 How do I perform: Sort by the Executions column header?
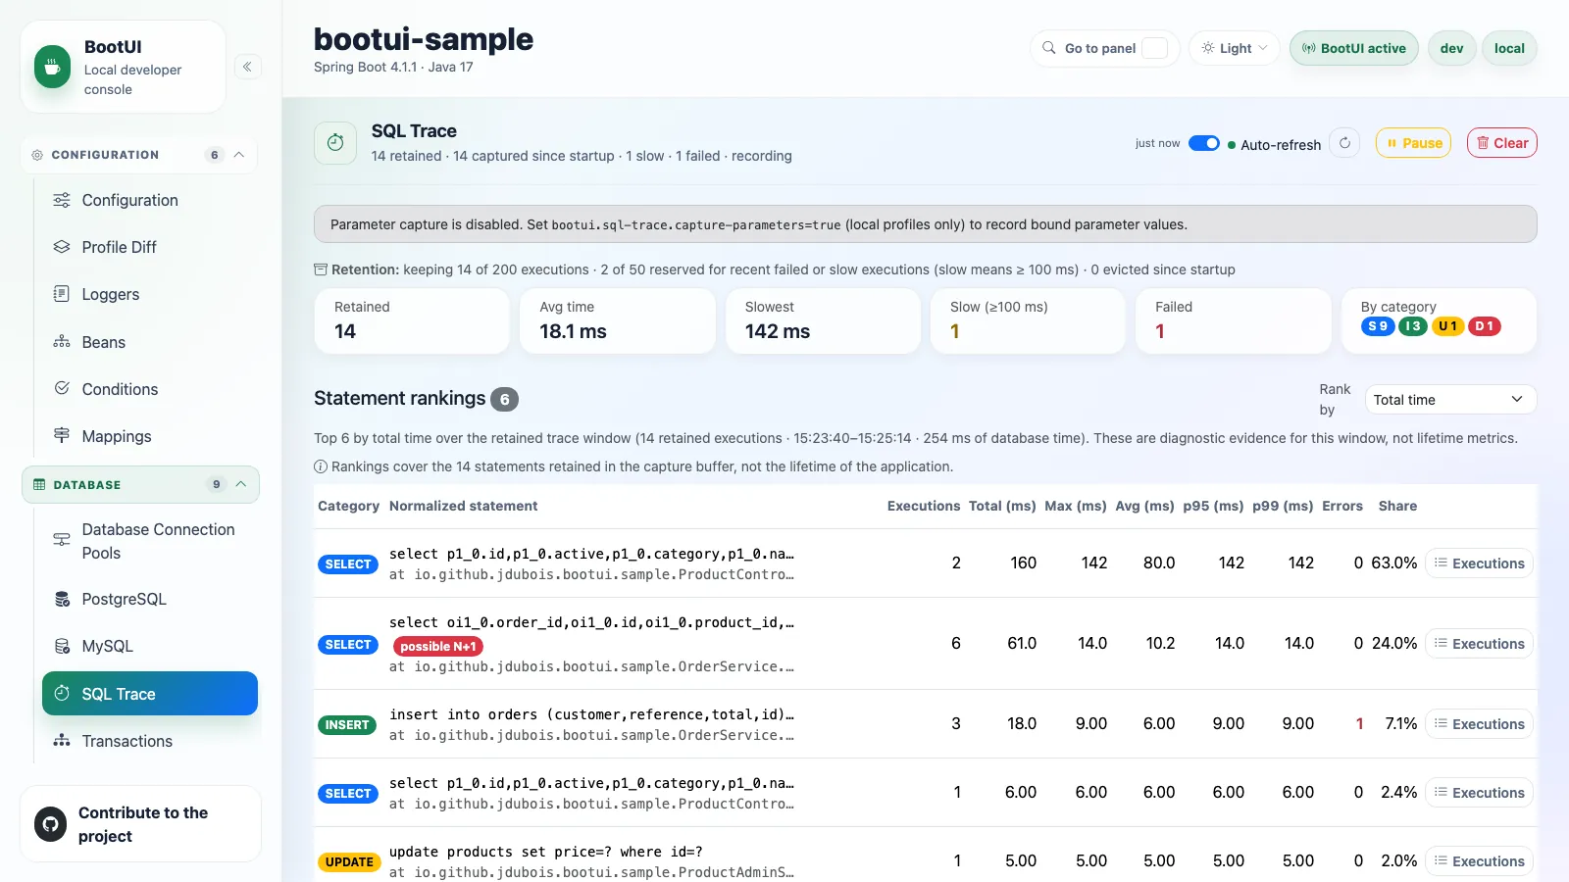pyautogui.click(x=924, y=506)
